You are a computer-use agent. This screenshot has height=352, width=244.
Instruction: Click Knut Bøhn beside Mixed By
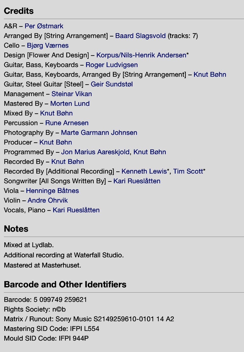point(56,113)
